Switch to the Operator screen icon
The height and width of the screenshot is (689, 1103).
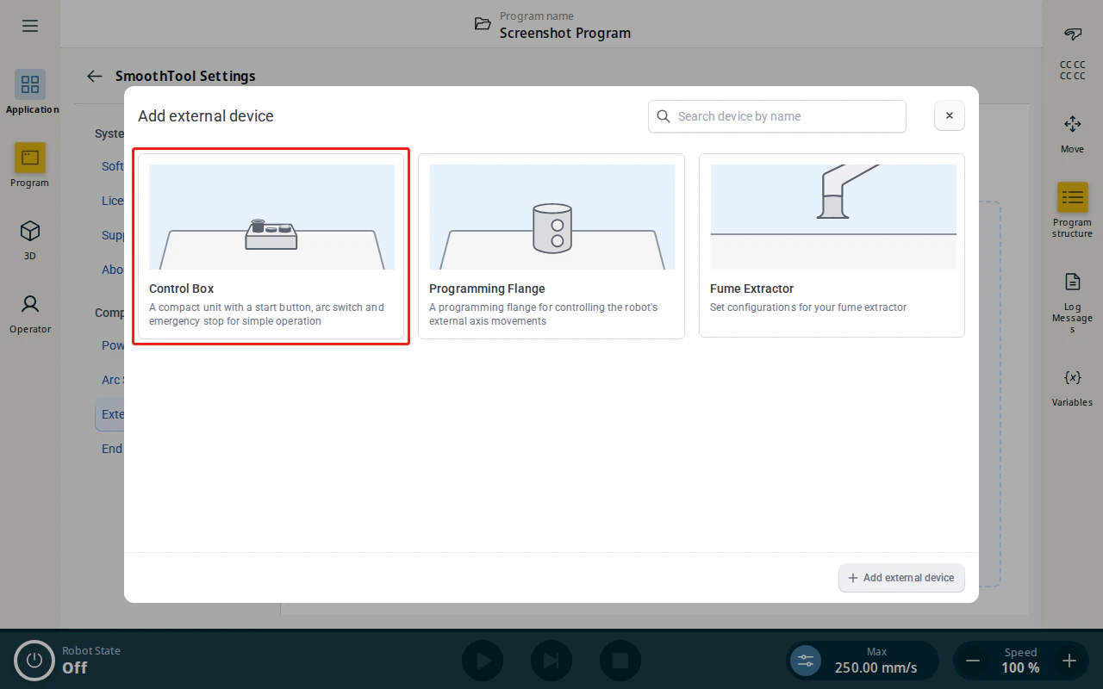click(30, 304)
